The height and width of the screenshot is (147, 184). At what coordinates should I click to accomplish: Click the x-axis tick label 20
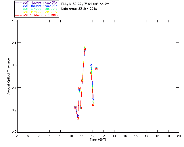(179, 136)
